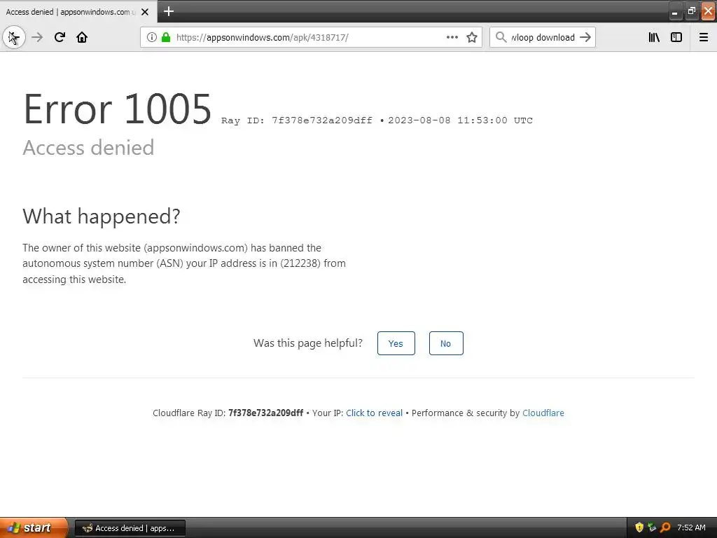Restore down the browser window

[x=691, y=11]
